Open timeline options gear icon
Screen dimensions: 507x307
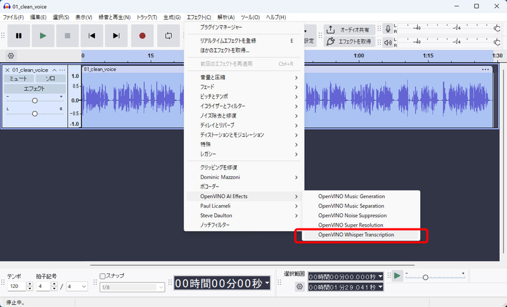(x=11, y=56)
